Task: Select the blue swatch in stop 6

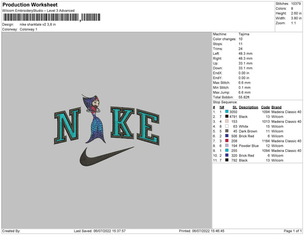Action: tap(227, 136)
